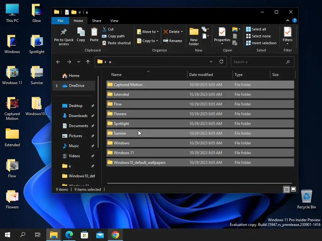Open the Filters ribbon icon
Viewport: 322px width, 241px height.
(x=287, y=32)
